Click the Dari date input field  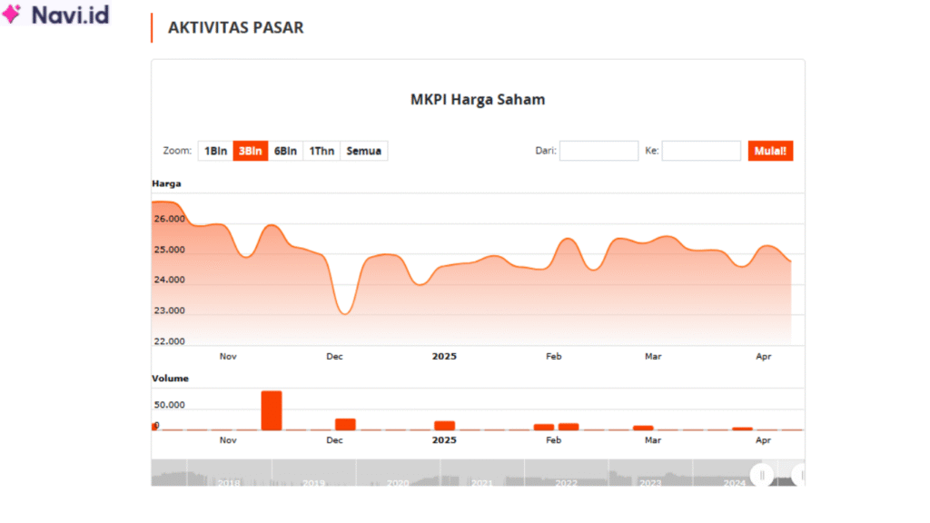click(599, 150)
